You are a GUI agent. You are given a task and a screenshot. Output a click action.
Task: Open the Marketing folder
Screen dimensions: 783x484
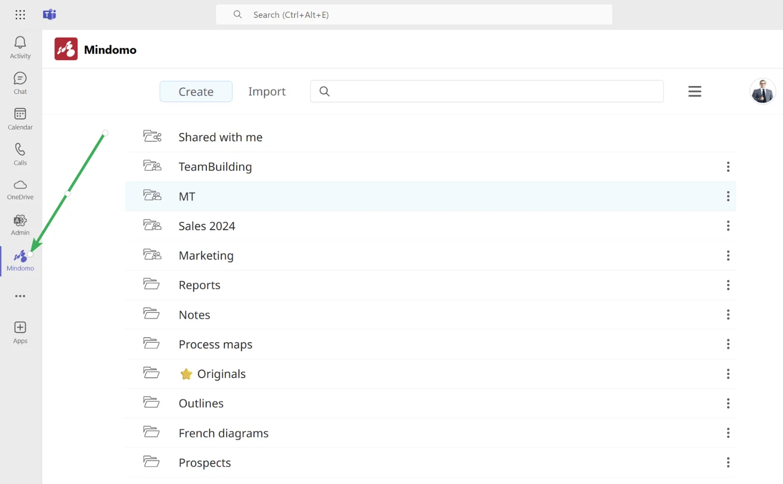(x=431, y=255)
